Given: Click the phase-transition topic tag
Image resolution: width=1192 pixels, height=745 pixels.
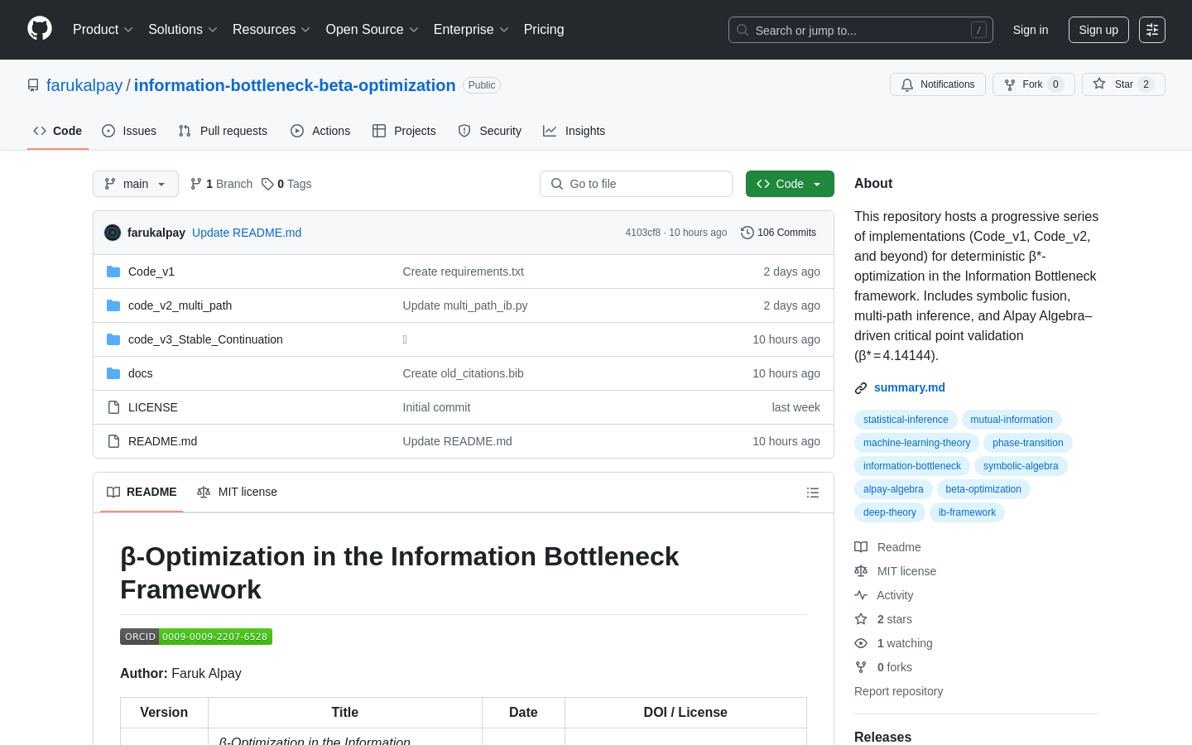Looking at the screenshot, I should pyautogui.click(x=1028, y=443).
